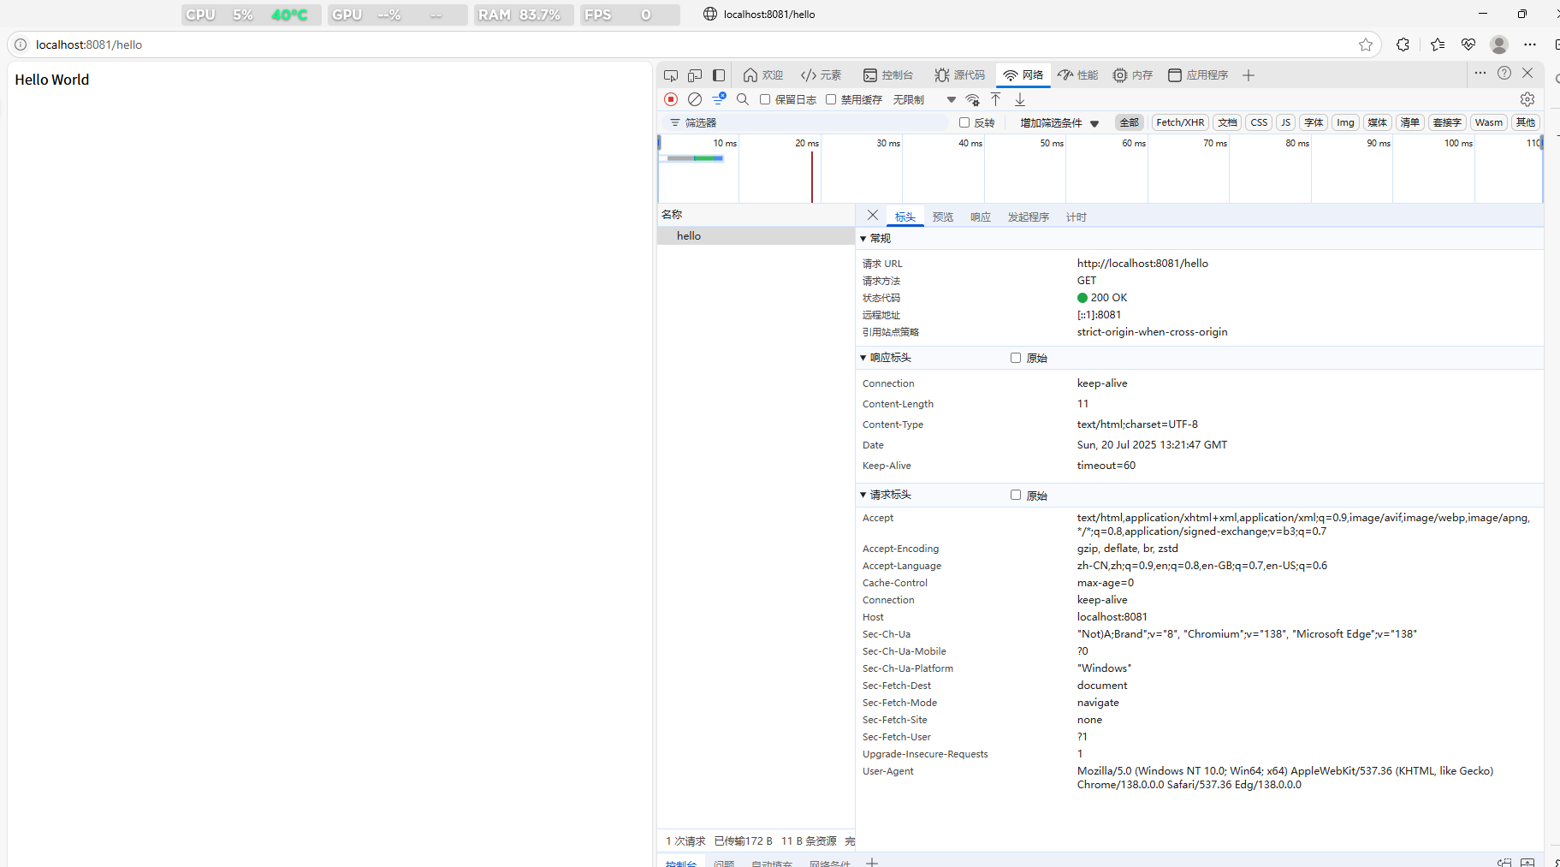Filter requests by Fetch/XHR
1560x867 pixels.
1180,122
